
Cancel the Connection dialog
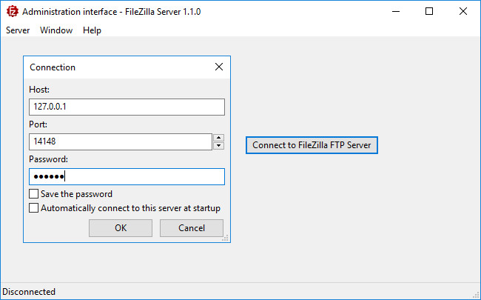[192, 228]
